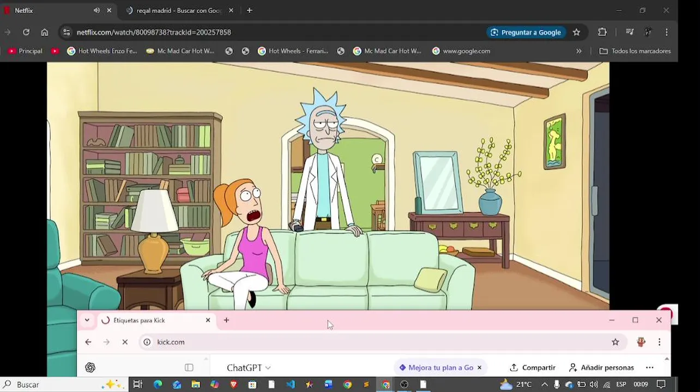Dismiss the Mejora tu plan a Go banner
Image resolution: width=700 pixels, height=392 pixels.
[479, 367]
